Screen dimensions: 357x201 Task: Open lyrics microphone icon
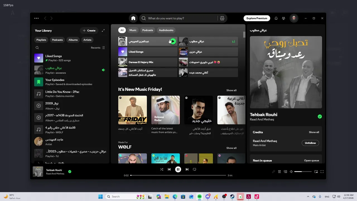tap(274, 172)
